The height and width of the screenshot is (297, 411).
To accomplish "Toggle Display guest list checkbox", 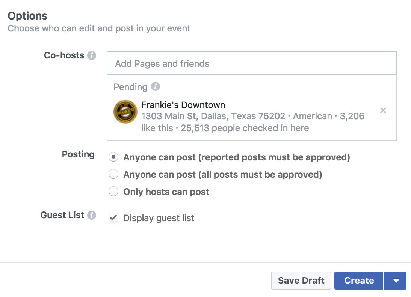I will [x=113, y=218].
